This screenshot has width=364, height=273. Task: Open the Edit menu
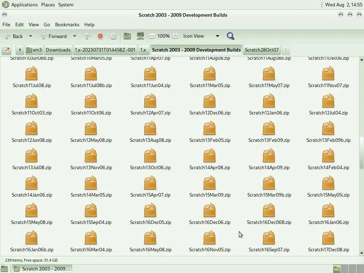pos(20,25)
